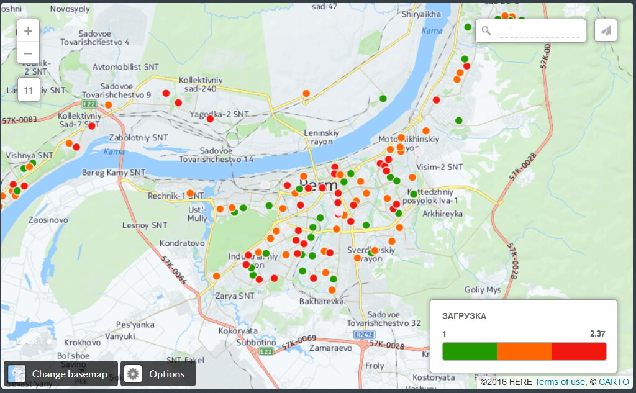Zoom out with the minus button

[29, 53]
